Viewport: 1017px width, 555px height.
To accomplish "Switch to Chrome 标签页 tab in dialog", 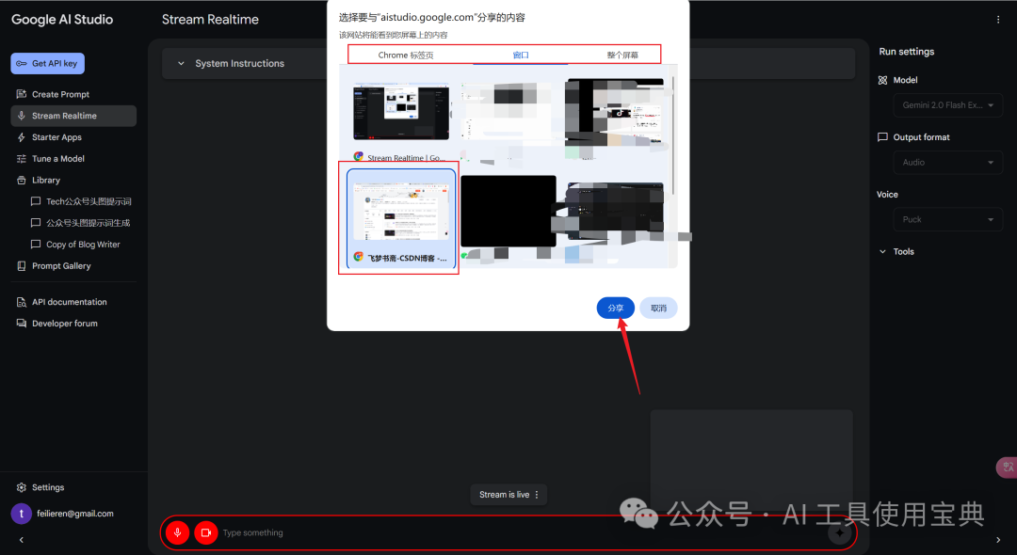I will (406, 55).
